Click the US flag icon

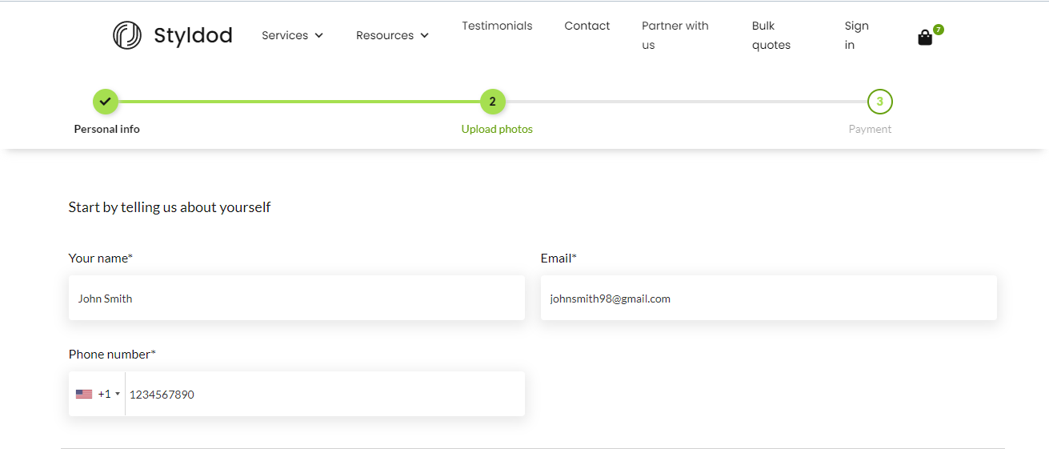point(84,394)
